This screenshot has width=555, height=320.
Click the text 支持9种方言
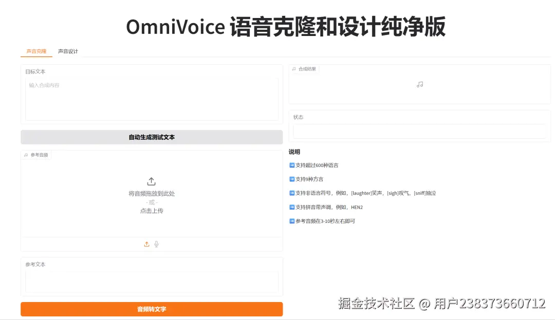point(309,179)
